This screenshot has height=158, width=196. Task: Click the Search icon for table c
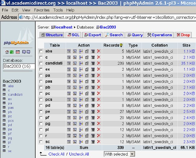click(75, 57)
